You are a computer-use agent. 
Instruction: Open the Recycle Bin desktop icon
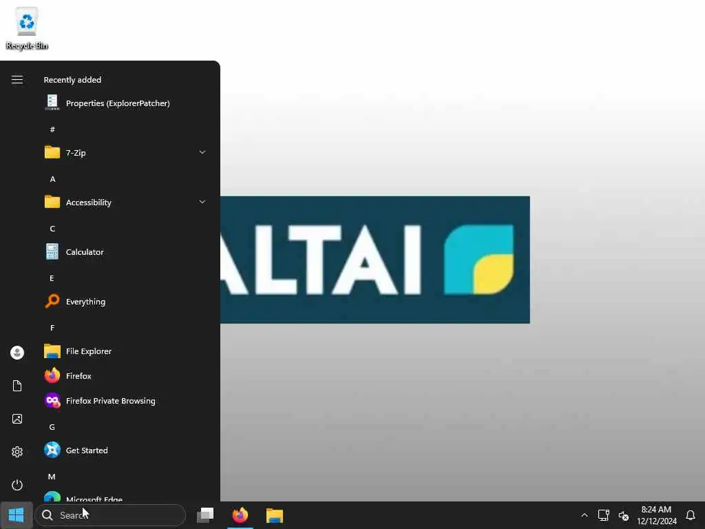coord(27,28)
